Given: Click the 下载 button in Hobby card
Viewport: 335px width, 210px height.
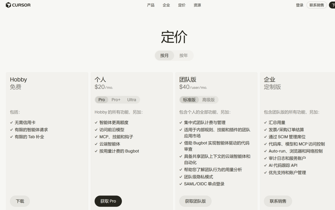Looking at the screenshot, I should [20, 201].
